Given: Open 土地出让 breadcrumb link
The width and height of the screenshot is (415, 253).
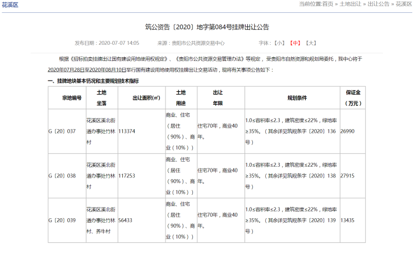Looking at the screenshot, I should pyautogui.click(x=351, y=4).
